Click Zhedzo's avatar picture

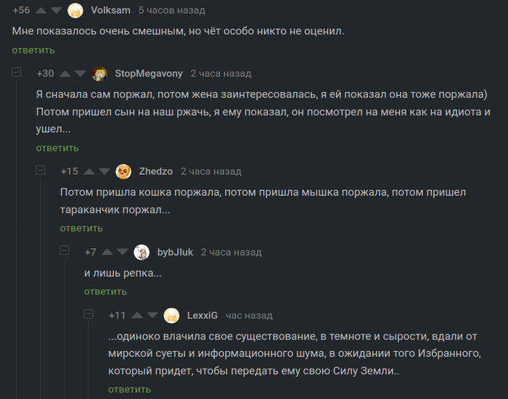click(123, 171)
